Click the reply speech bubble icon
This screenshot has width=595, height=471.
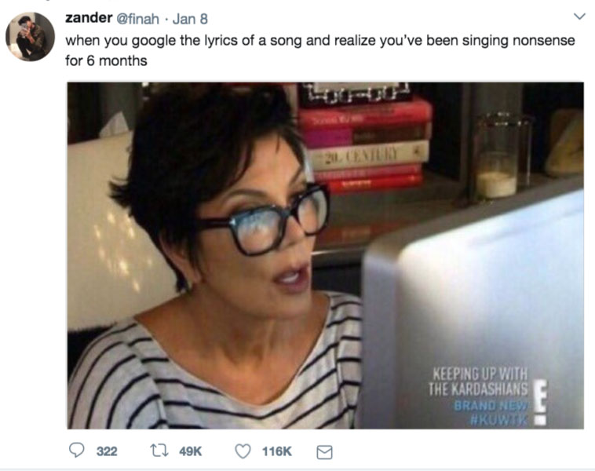(76, 451)
